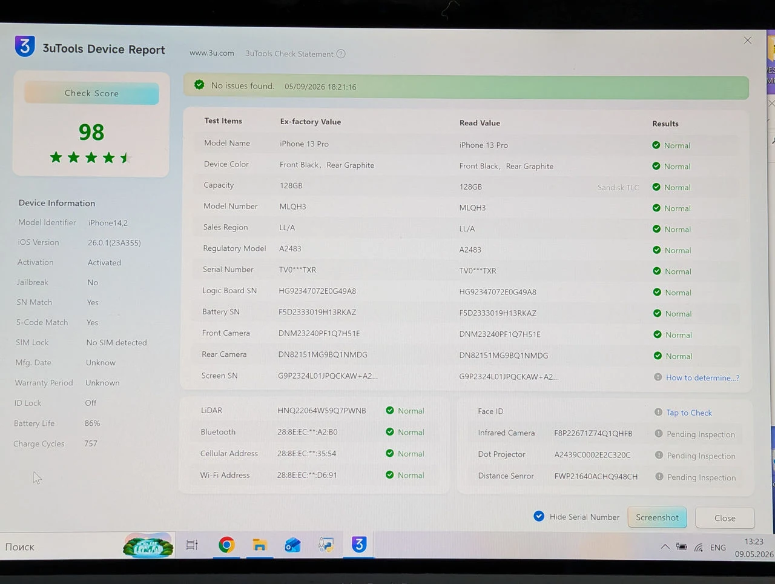
Task: Click the green checkmark beside 'No issues found'
Action: click(x=199, y=85)
